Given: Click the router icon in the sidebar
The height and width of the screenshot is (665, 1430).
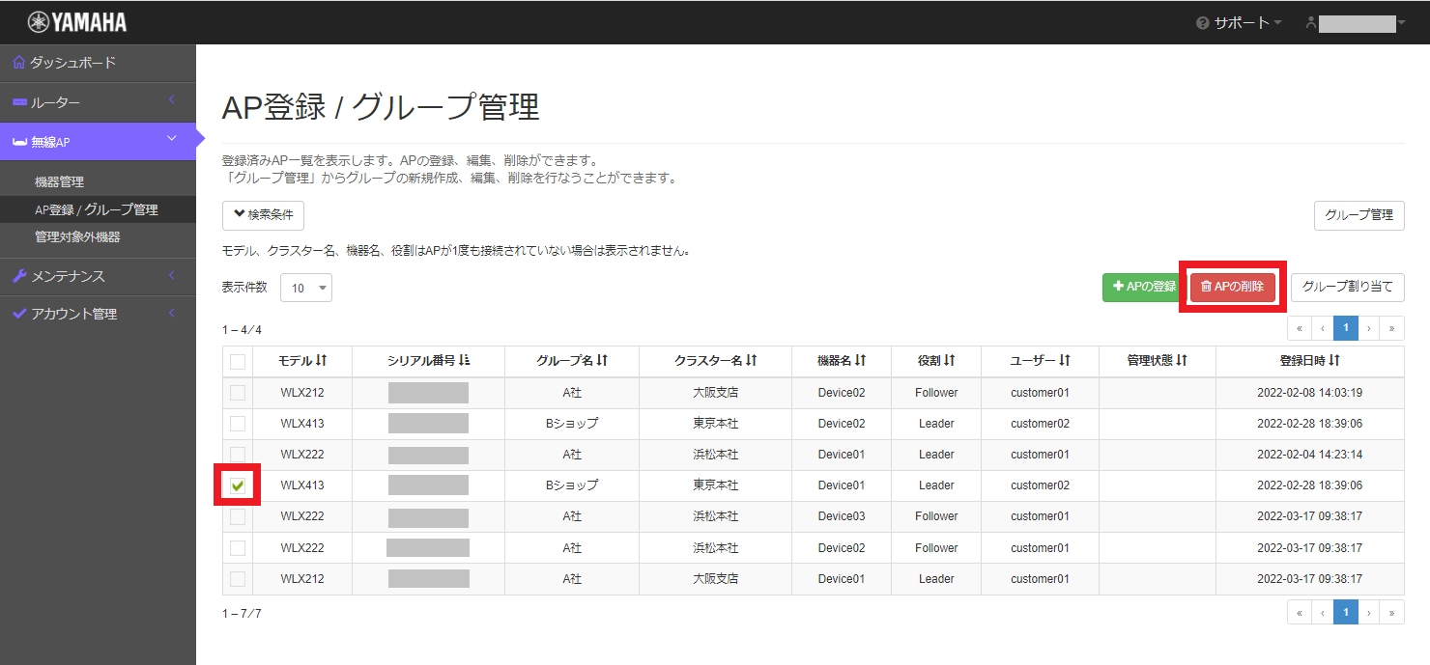Looking at the screenshot, I should (x=19, y=101).
